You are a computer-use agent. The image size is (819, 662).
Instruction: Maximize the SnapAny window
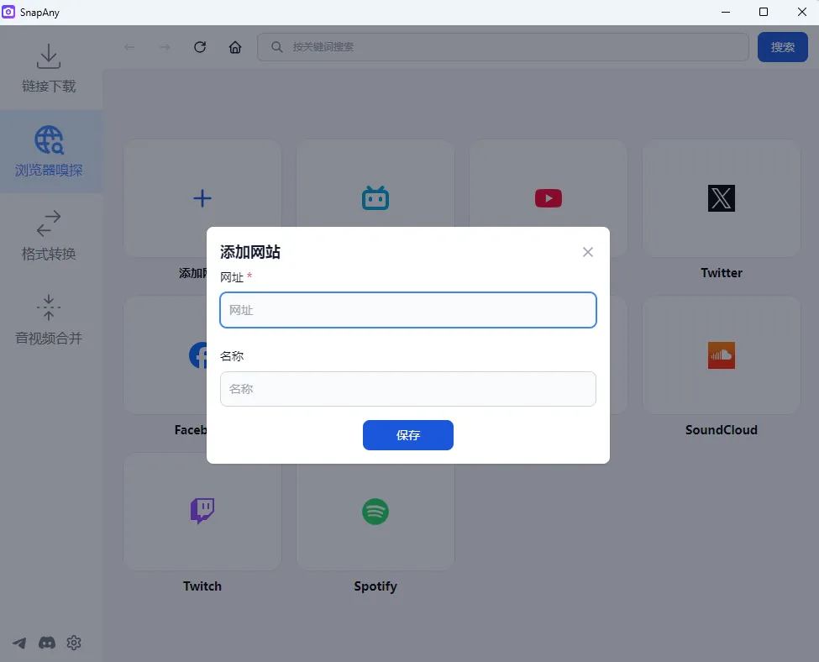coord(763,12)
